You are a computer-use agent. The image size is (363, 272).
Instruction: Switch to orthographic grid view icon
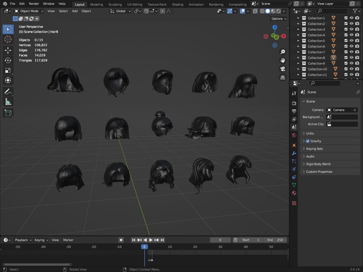click(283, 77)
